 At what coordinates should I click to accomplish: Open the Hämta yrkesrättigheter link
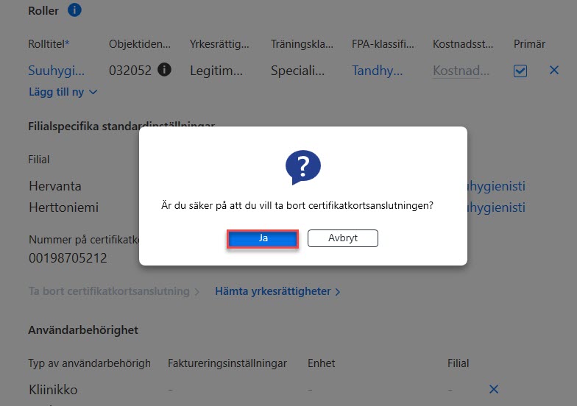[273, 291]
